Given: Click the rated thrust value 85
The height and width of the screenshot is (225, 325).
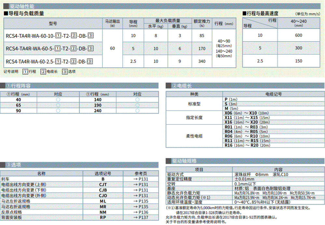Looking at the screenshot, I should click(x=202, y=36).
